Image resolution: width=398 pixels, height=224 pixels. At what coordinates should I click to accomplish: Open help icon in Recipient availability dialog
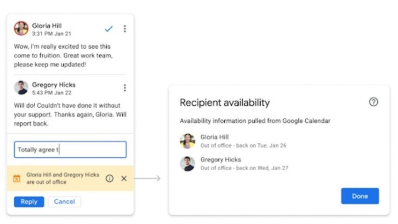[x=373, y=102]
